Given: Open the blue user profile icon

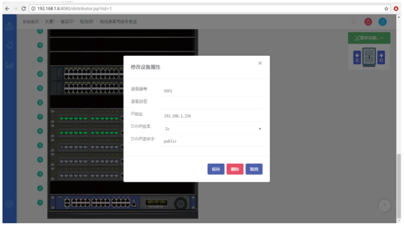Looking at the screenshot, I should coord(382,22).
